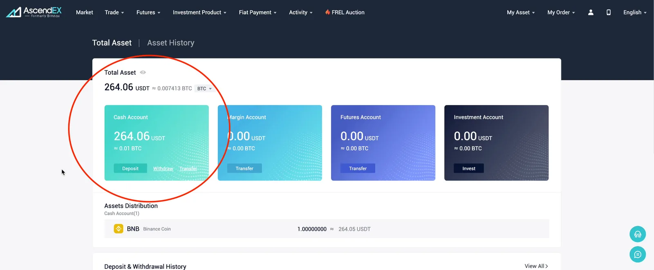Screen dimensions: 654x270
Task: Click Invest in Investment Account card
Action: tap(469, 168)
